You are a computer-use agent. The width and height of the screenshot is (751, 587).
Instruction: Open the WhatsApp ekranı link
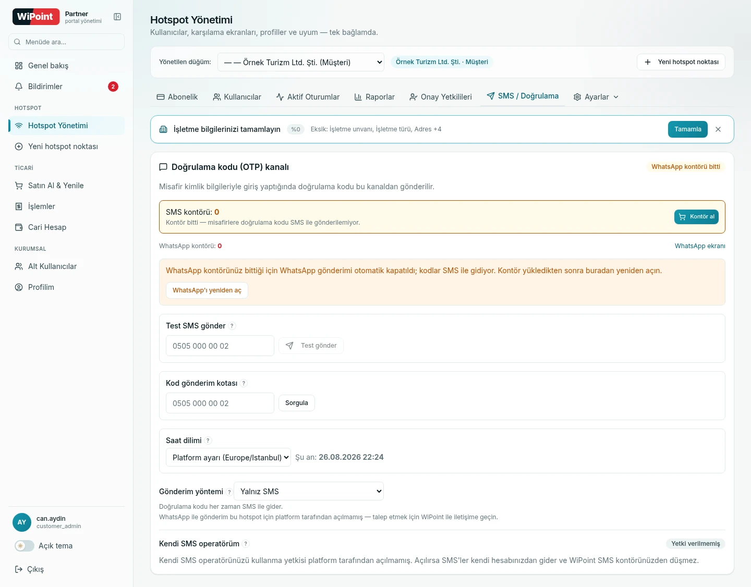[700, 246]
